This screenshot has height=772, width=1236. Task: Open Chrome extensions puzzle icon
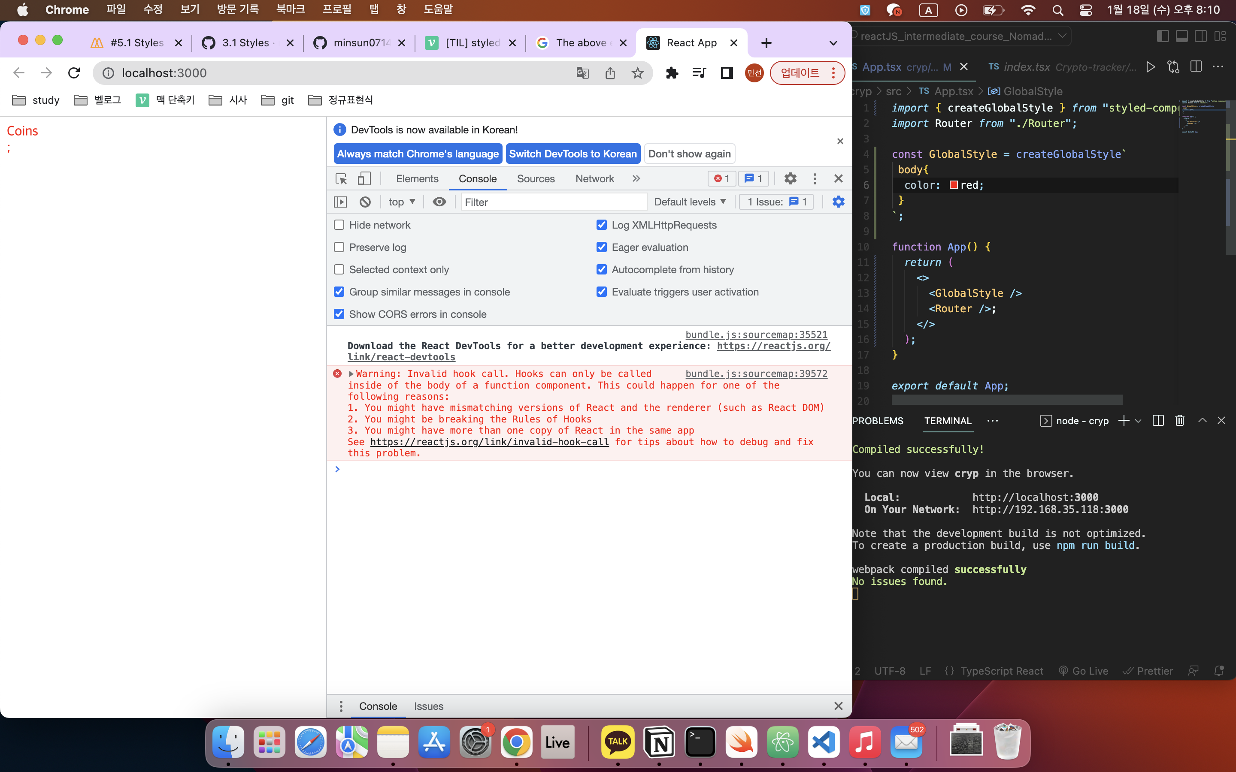pos(672,73)
